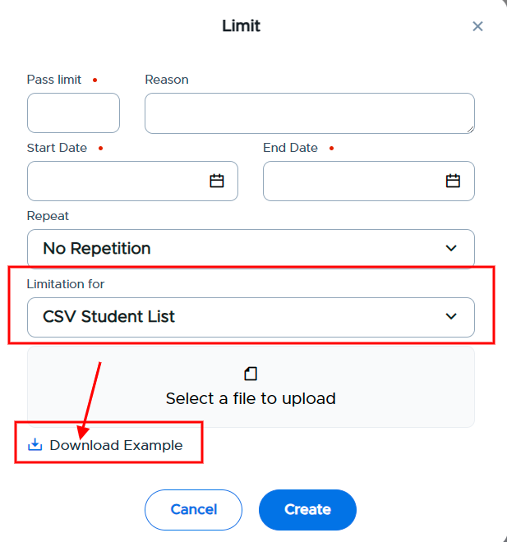Click into the End Date text field

[x=369, y=181]
